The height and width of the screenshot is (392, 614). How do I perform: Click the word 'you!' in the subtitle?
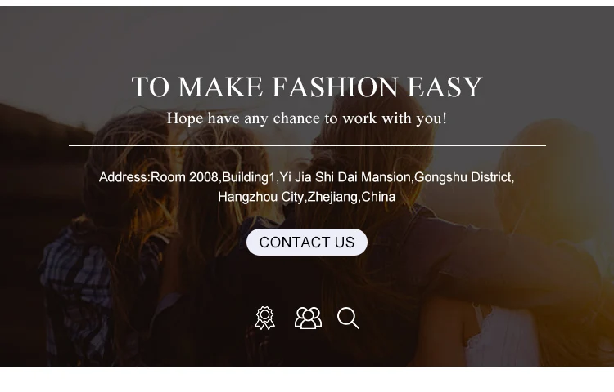tap(431, 118)
